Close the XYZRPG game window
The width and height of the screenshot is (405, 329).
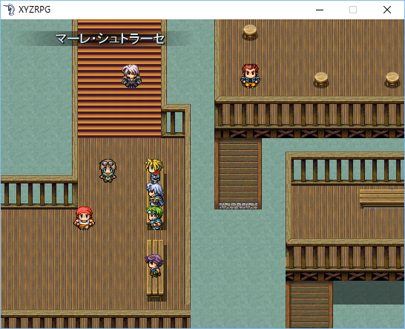pyautogui.click(x=387, y=10)
